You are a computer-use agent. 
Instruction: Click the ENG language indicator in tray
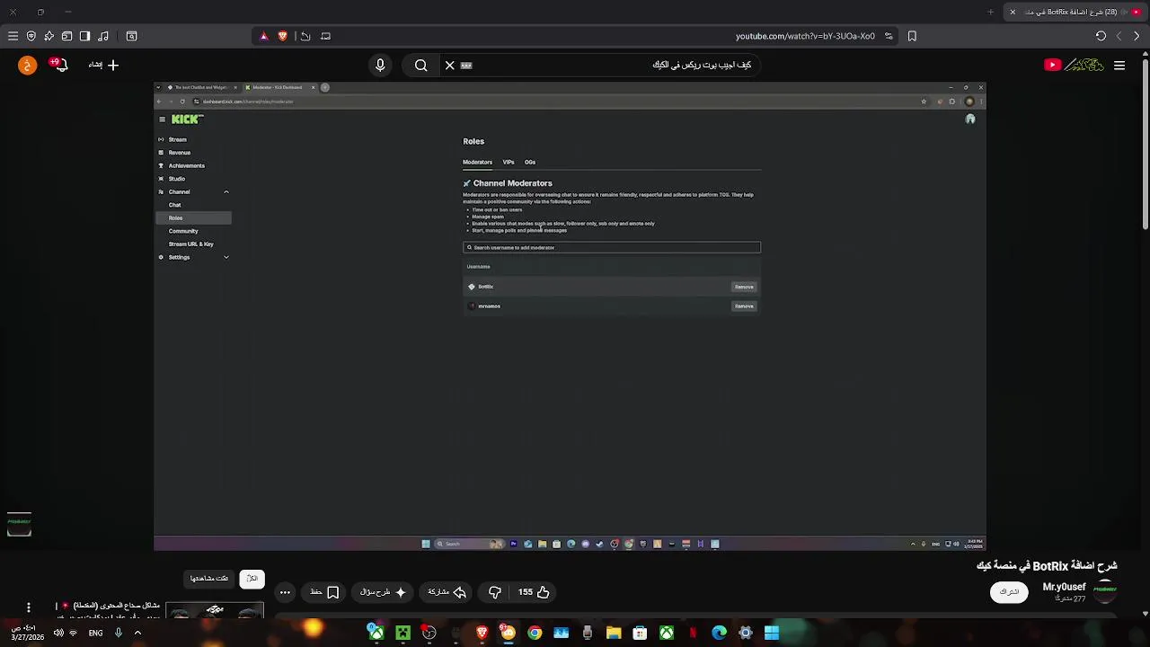(95, 633)
